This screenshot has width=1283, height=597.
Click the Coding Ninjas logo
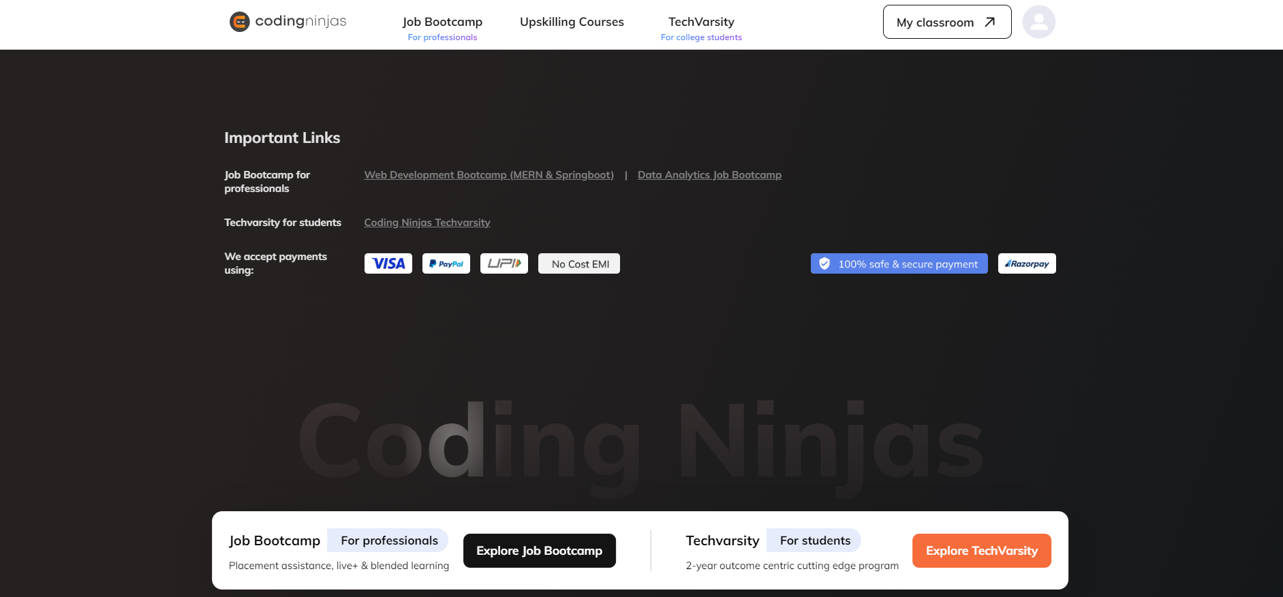[288, 22]
